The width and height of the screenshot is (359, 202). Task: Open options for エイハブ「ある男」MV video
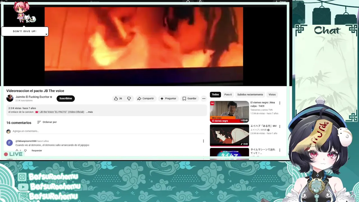(x=280, y=127)
